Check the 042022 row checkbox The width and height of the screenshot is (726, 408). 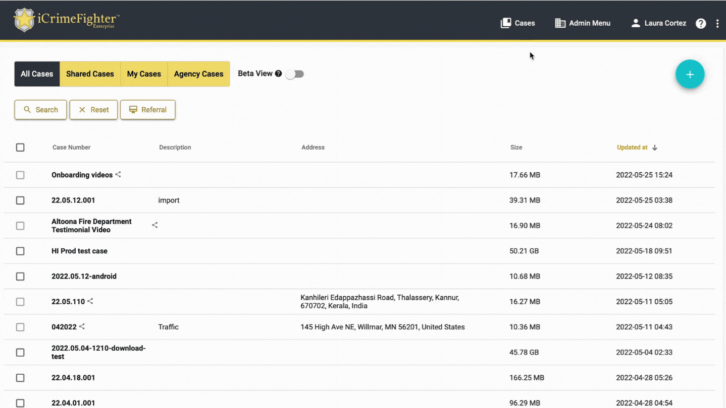pyautogui.click(x=20, y=327)
